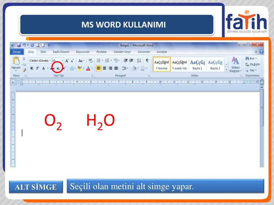Click the Sort A-Z icon
Image resolution: width=274 pixels, height=205 pixels.
(139, 61)
